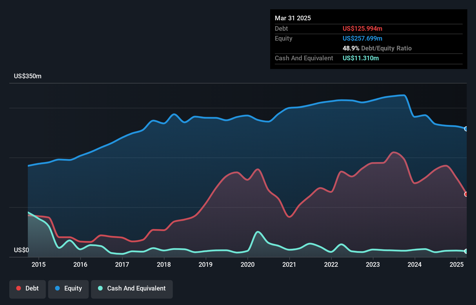Toggle the Debt series legend button
This screenshot has height=305, width=476.
tap(28, 289)
